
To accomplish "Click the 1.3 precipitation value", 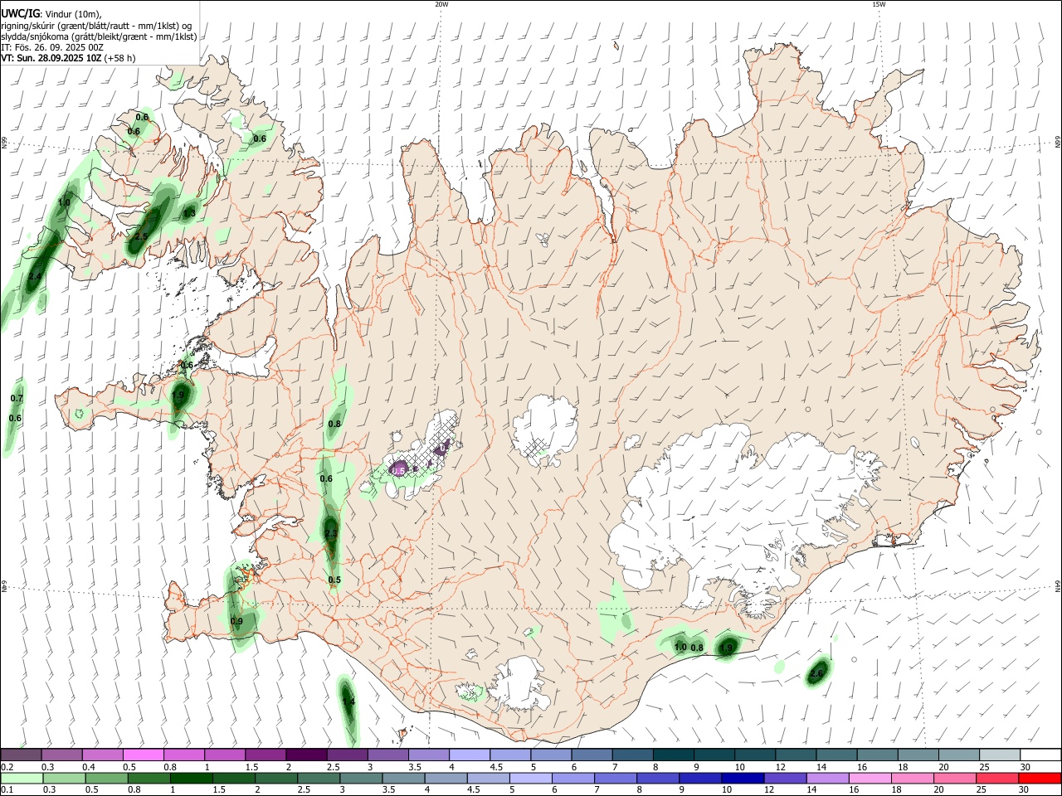I will pyautogui.click(x=189, y=213).
